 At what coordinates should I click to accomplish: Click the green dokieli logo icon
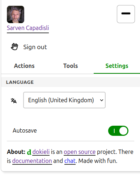29,152
